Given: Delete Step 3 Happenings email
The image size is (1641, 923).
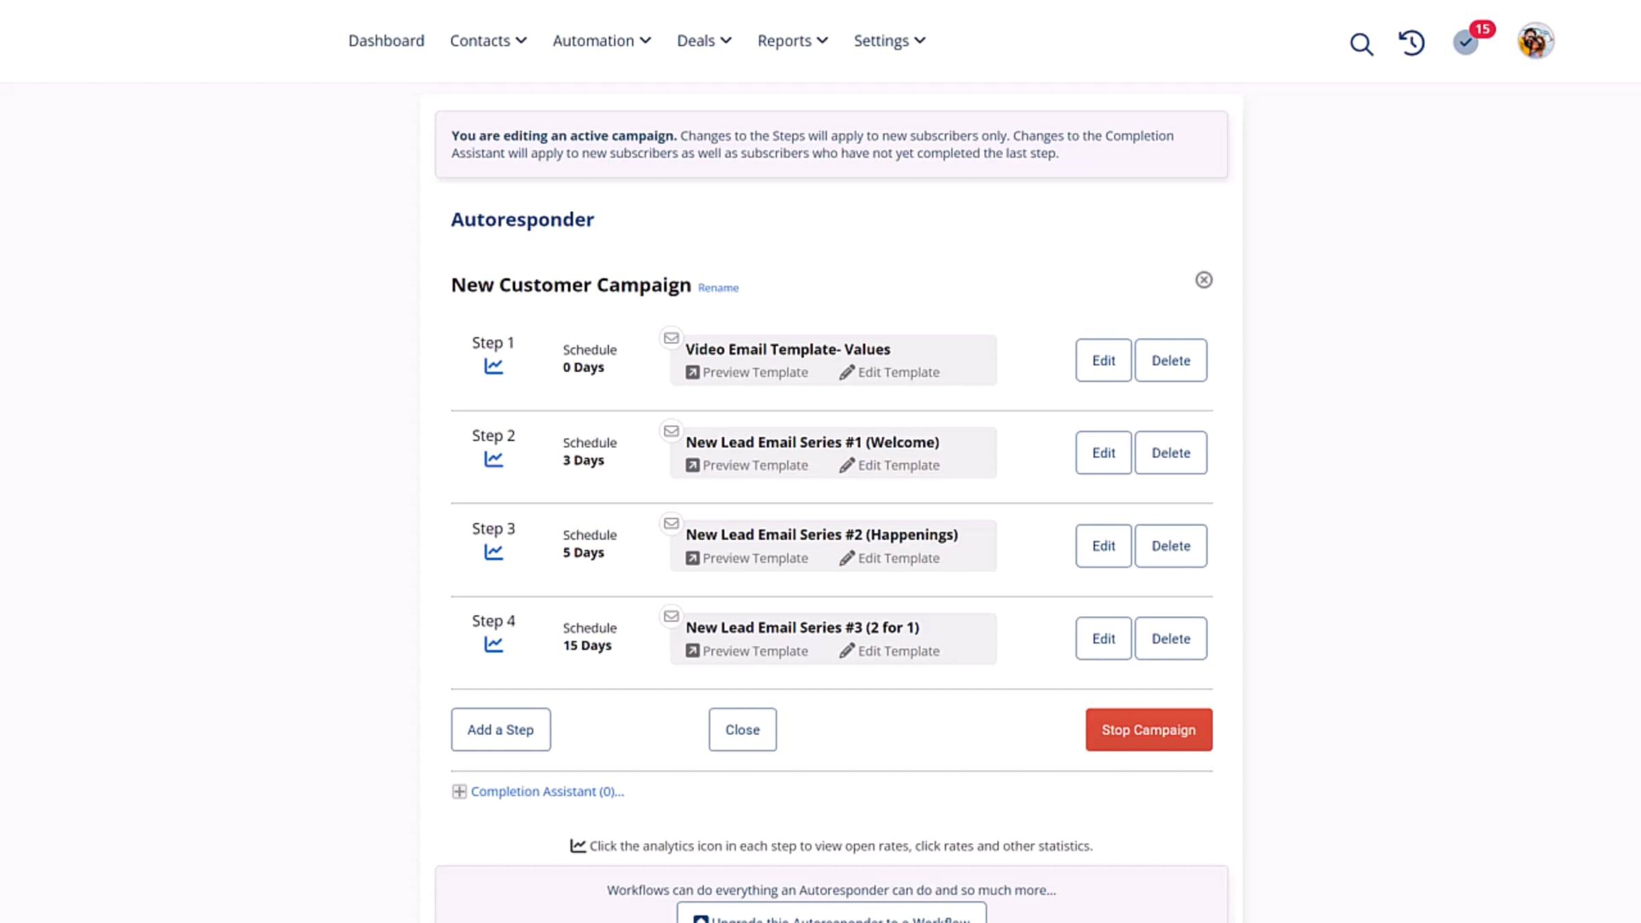Looking at the screenshot, I should click(x=1171, y=546).
